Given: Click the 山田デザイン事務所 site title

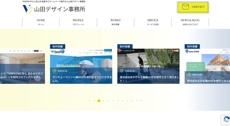Looking at the screenshot, I should tap(60, 9).
